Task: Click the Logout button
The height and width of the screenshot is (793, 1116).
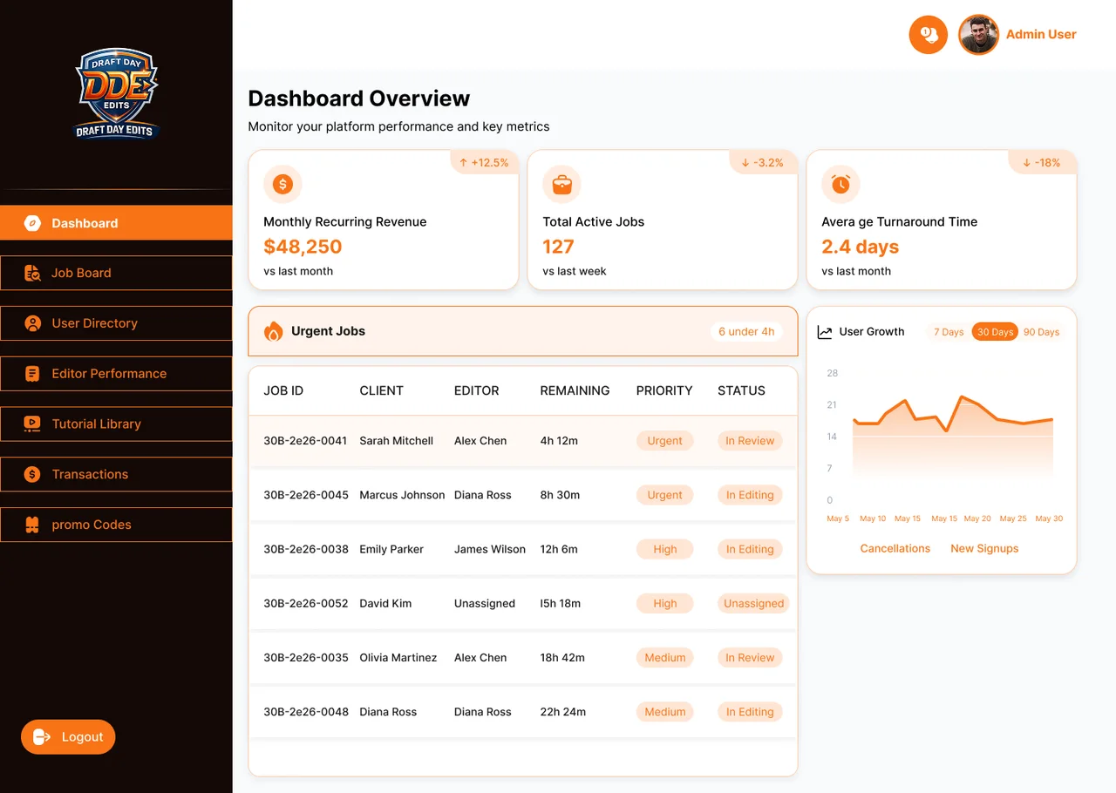Action: [68, 737]
